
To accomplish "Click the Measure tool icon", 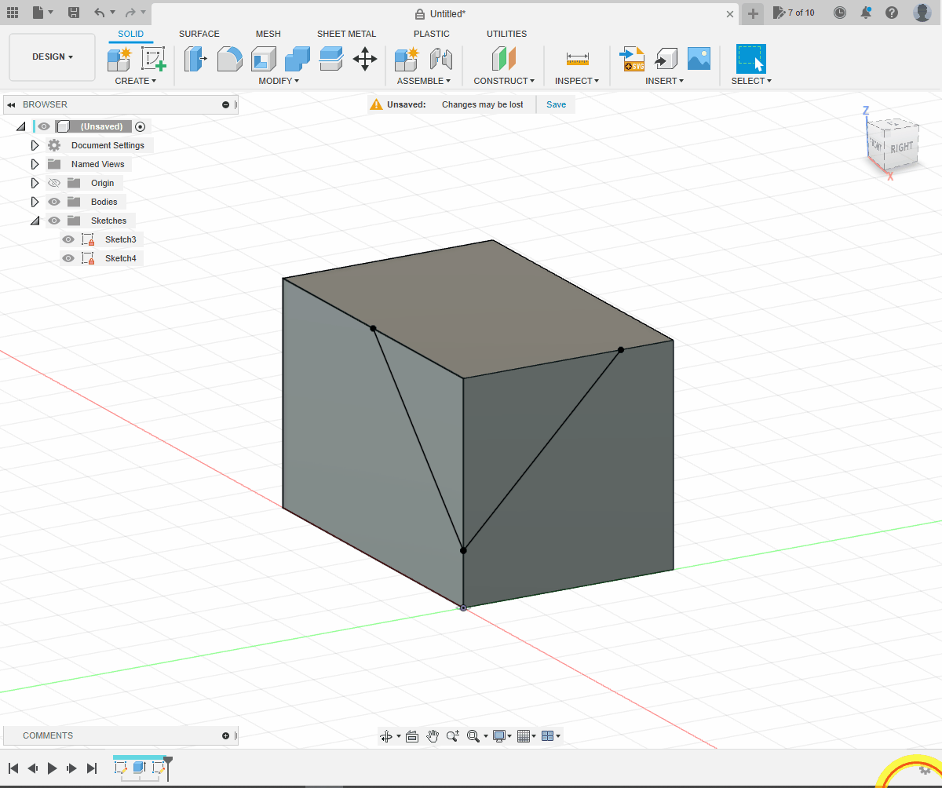I will pos(577,59).
